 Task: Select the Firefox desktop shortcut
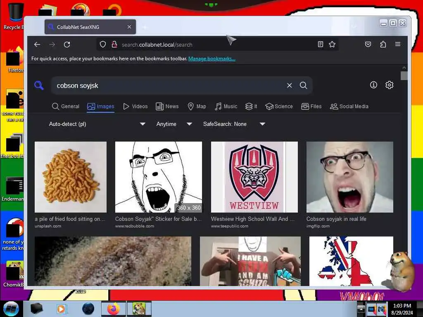click(x=15, y=60)
